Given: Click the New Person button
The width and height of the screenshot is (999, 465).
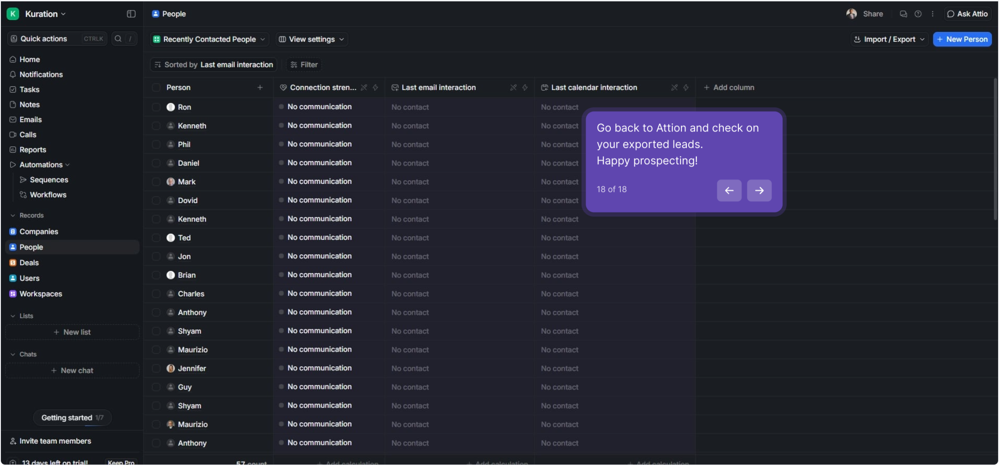Looking at the screenshot, I should pyautogui.click(x=962, y=39).
